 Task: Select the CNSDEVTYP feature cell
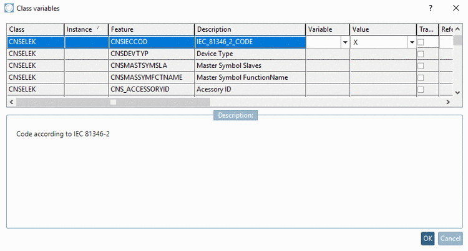(x=152, y=54)
